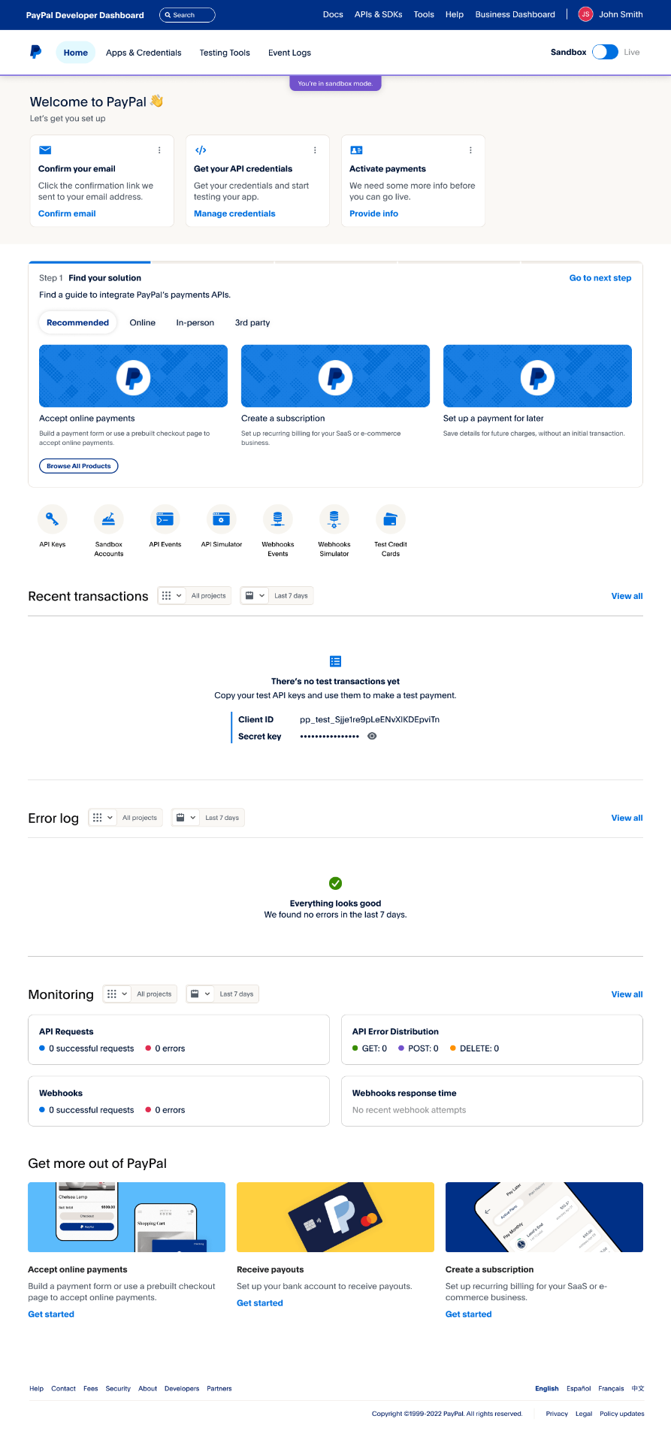Open the Confirm your email card's three-dot menu
The height and width of the screenshot is (1443, 671).
coord(159,150)
